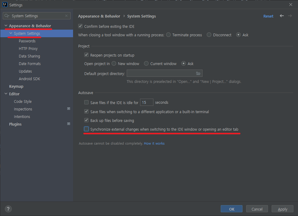Open Android SDK settings page
Screen dimensions: 298x216
[x=29, y=79]
